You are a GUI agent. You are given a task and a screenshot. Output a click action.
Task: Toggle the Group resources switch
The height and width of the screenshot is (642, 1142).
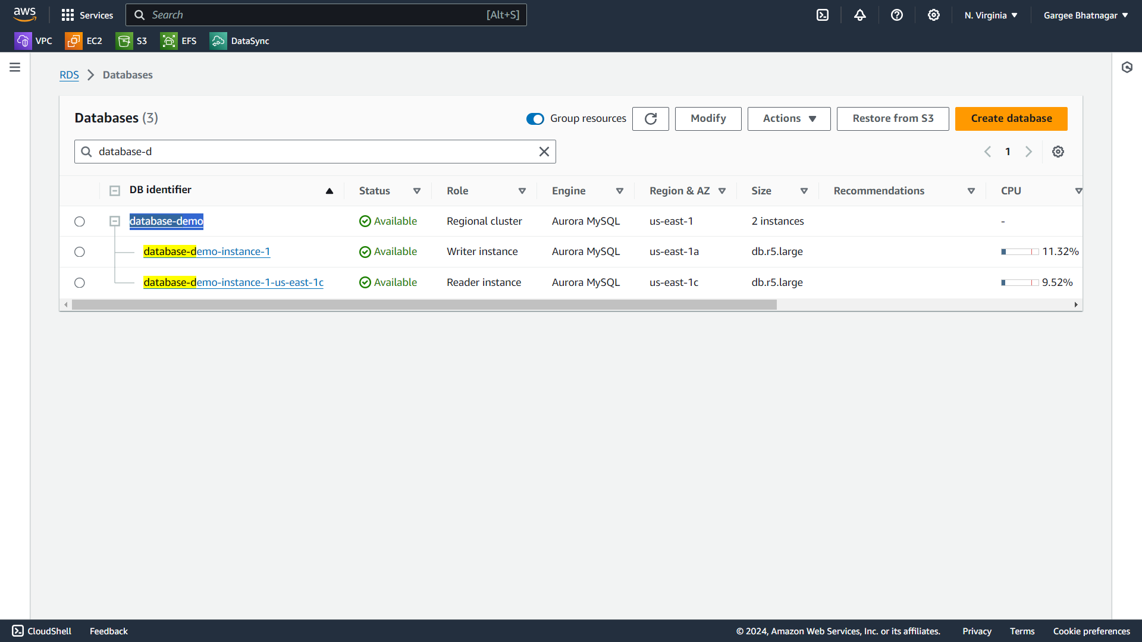[535, 119]
